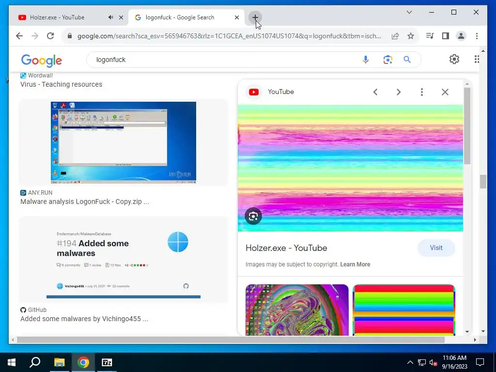Show the next image in the preview panel
Screen dimensions: 496x372
tap(399, 92)
